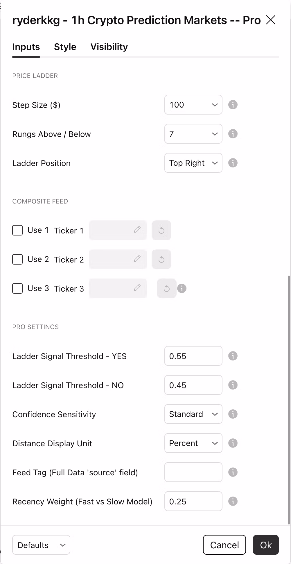Click the Ticker 1 pencil edit icon
The image size is (291, 564).
[x=137, y=230]
